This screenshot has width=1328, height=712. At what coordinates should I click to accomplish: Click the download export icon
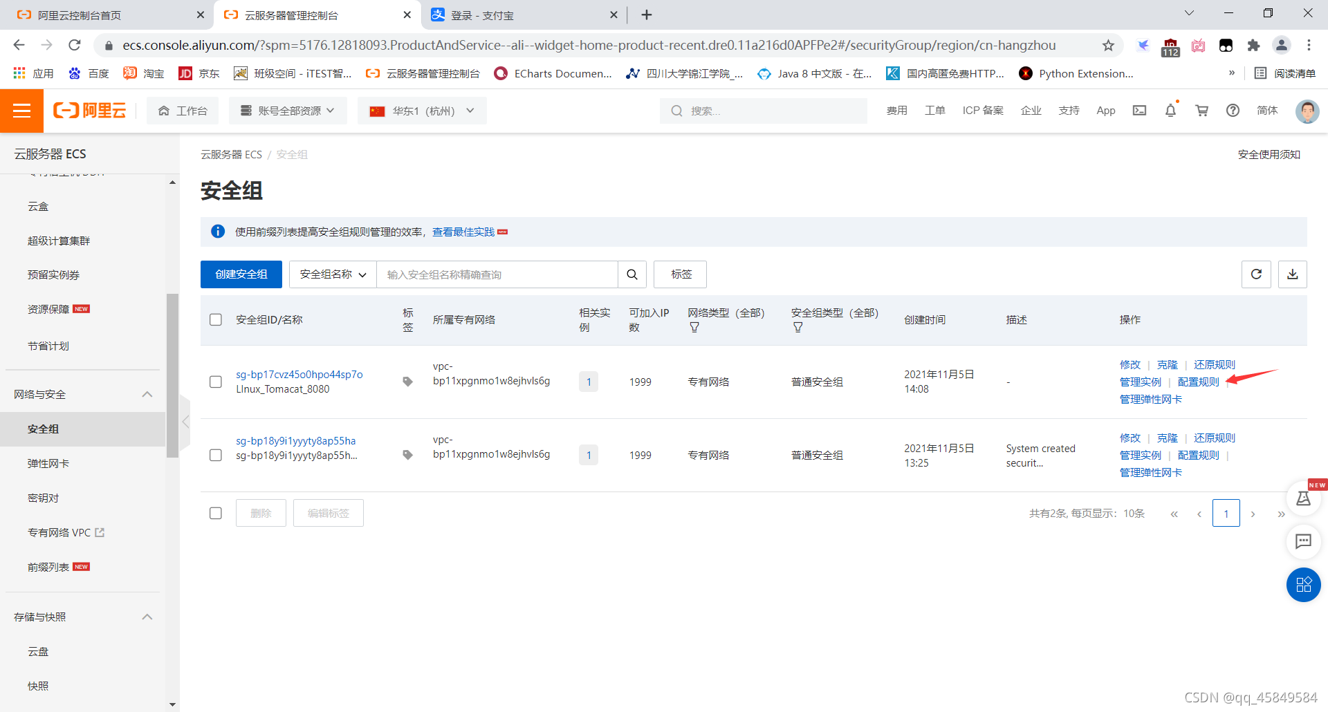point(1292,274)
